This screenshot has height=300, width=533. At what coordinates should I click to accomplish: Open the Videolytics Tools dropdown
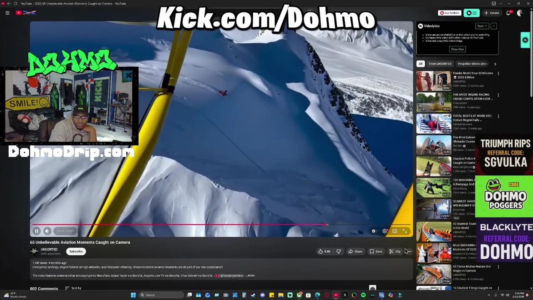[482, 26]
